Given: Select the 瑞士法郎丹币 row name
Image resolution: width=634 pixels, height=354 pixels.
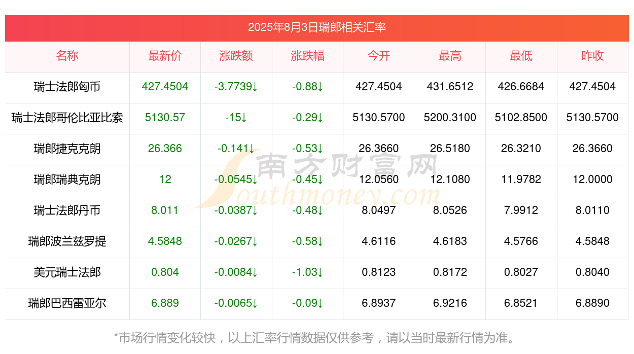Looking at the screenshot, I should (x=67, y=210).
